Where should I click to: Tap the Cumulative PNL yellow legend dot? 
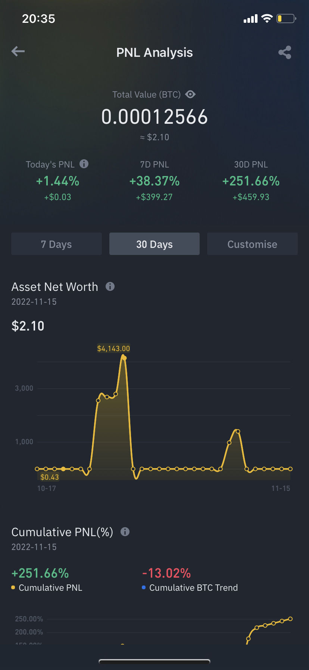point(13,588)
